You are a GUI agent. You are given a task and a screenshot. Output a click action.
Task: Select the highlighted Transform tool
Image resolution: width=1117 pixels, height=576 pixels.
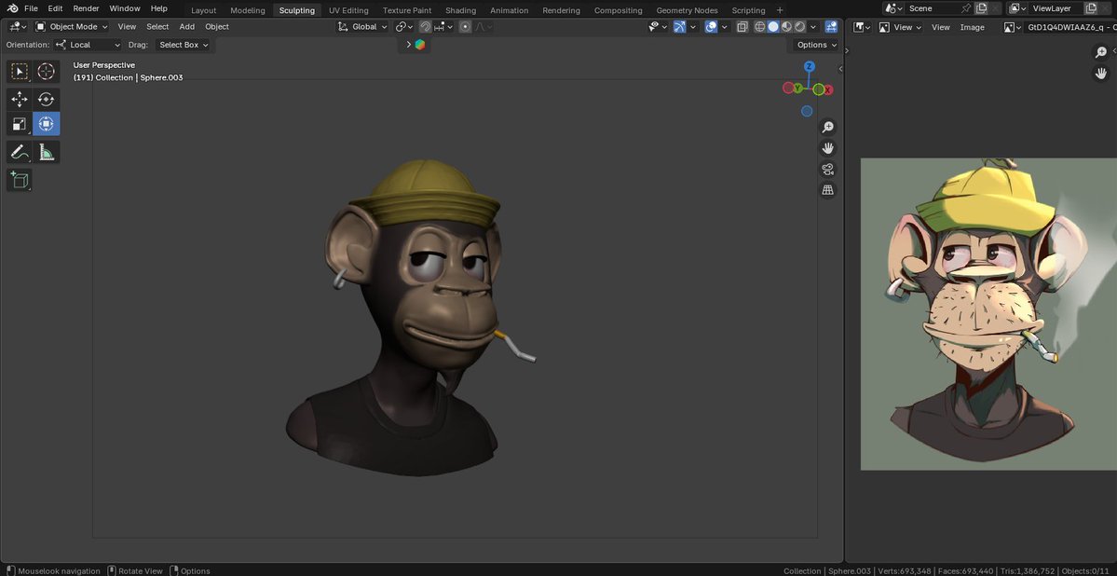click(x=47, y=124)
